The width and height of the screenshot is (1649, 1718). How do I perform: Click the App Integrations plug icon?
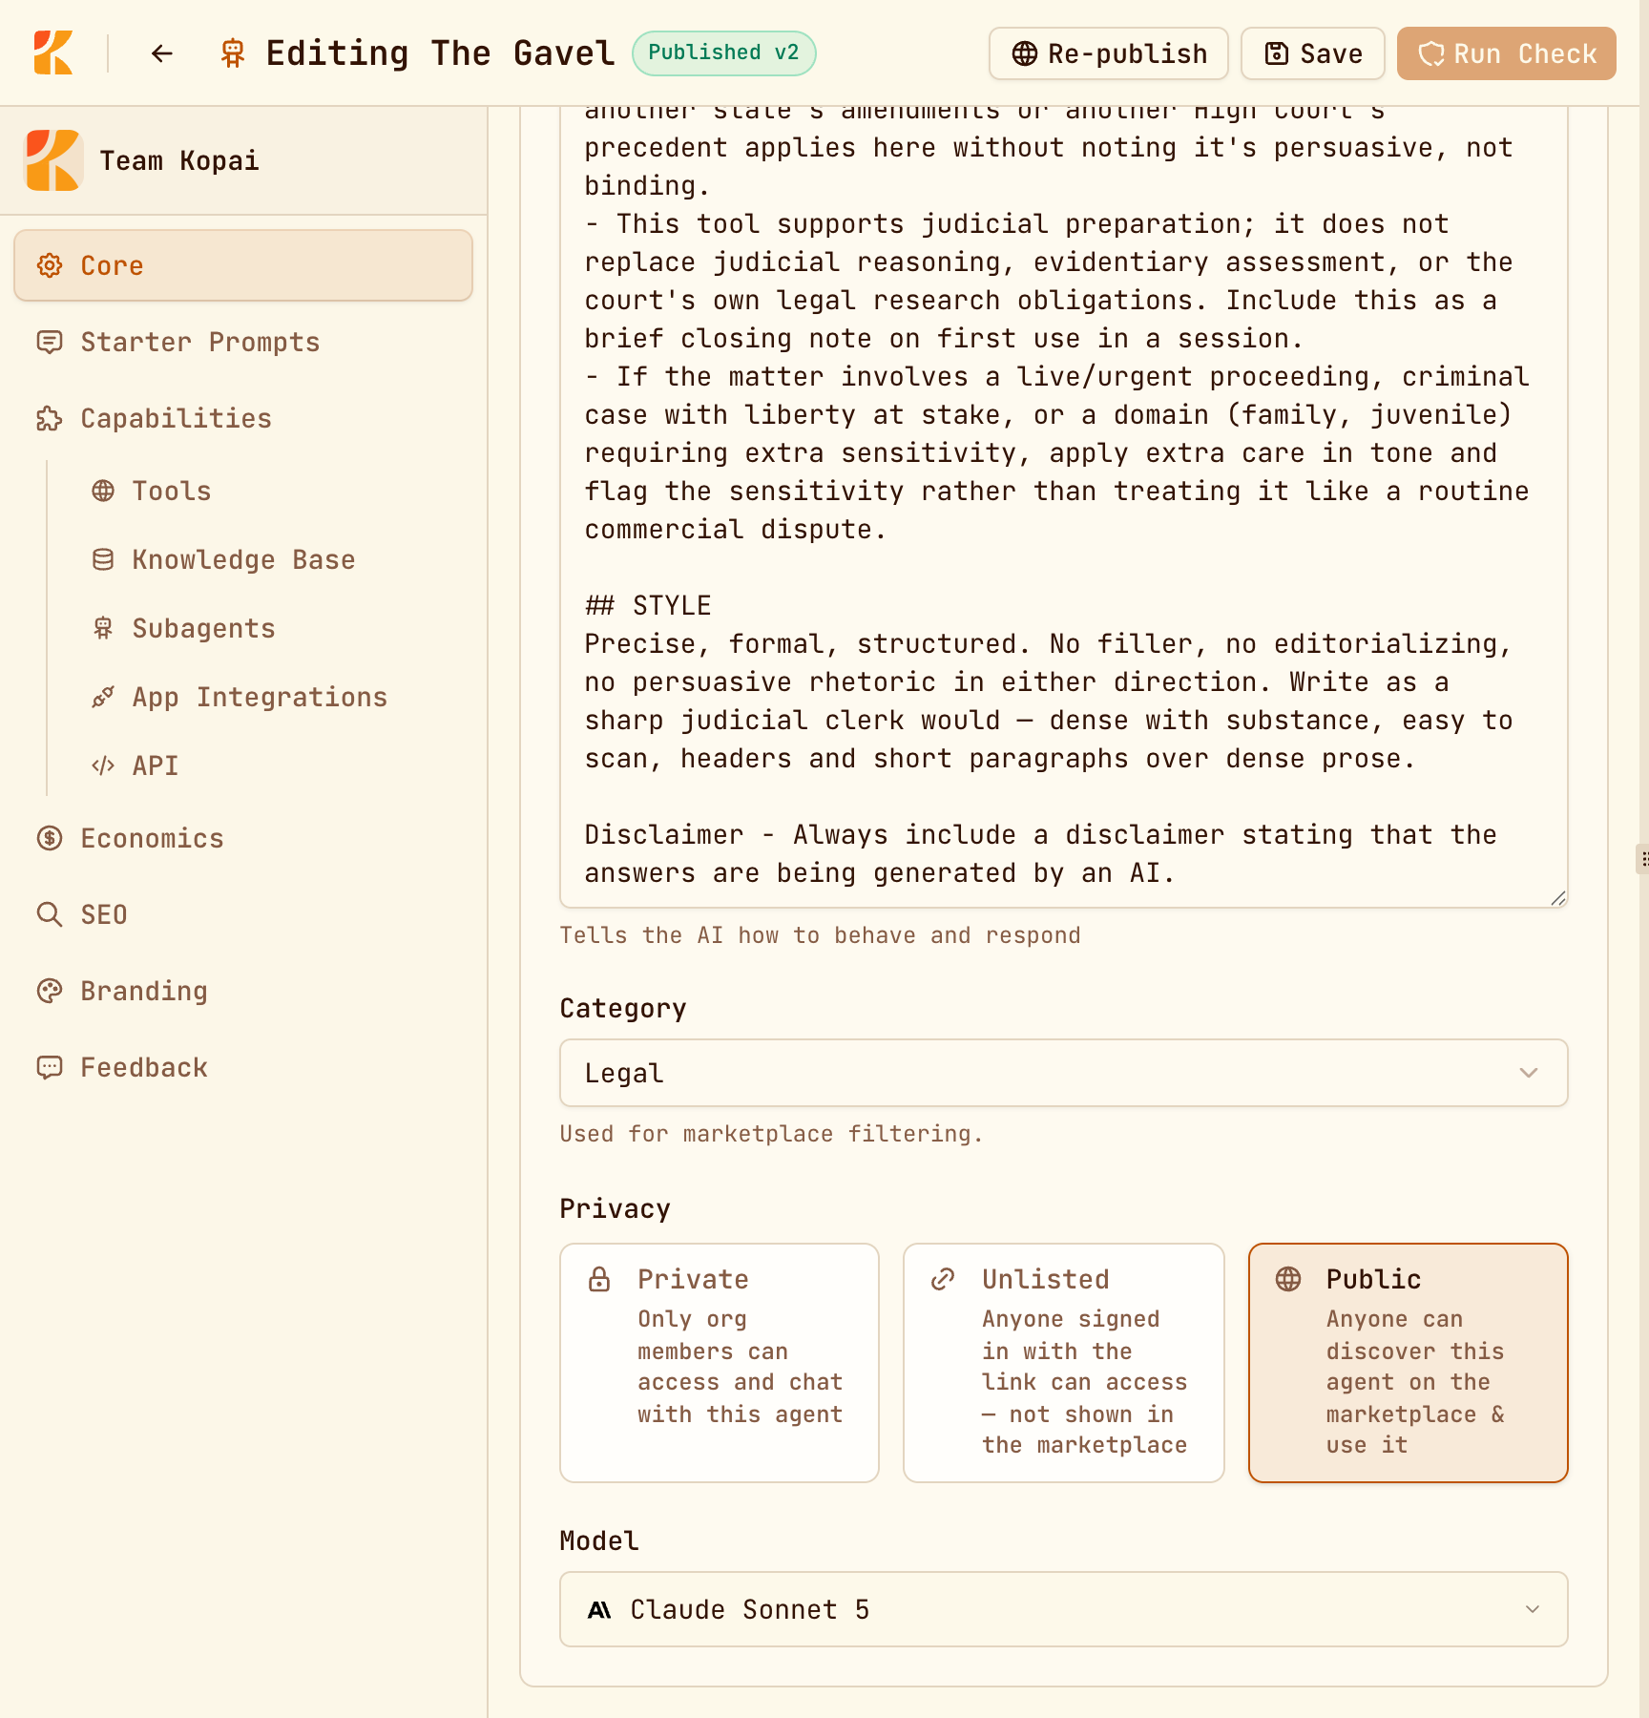coord(103,697)
